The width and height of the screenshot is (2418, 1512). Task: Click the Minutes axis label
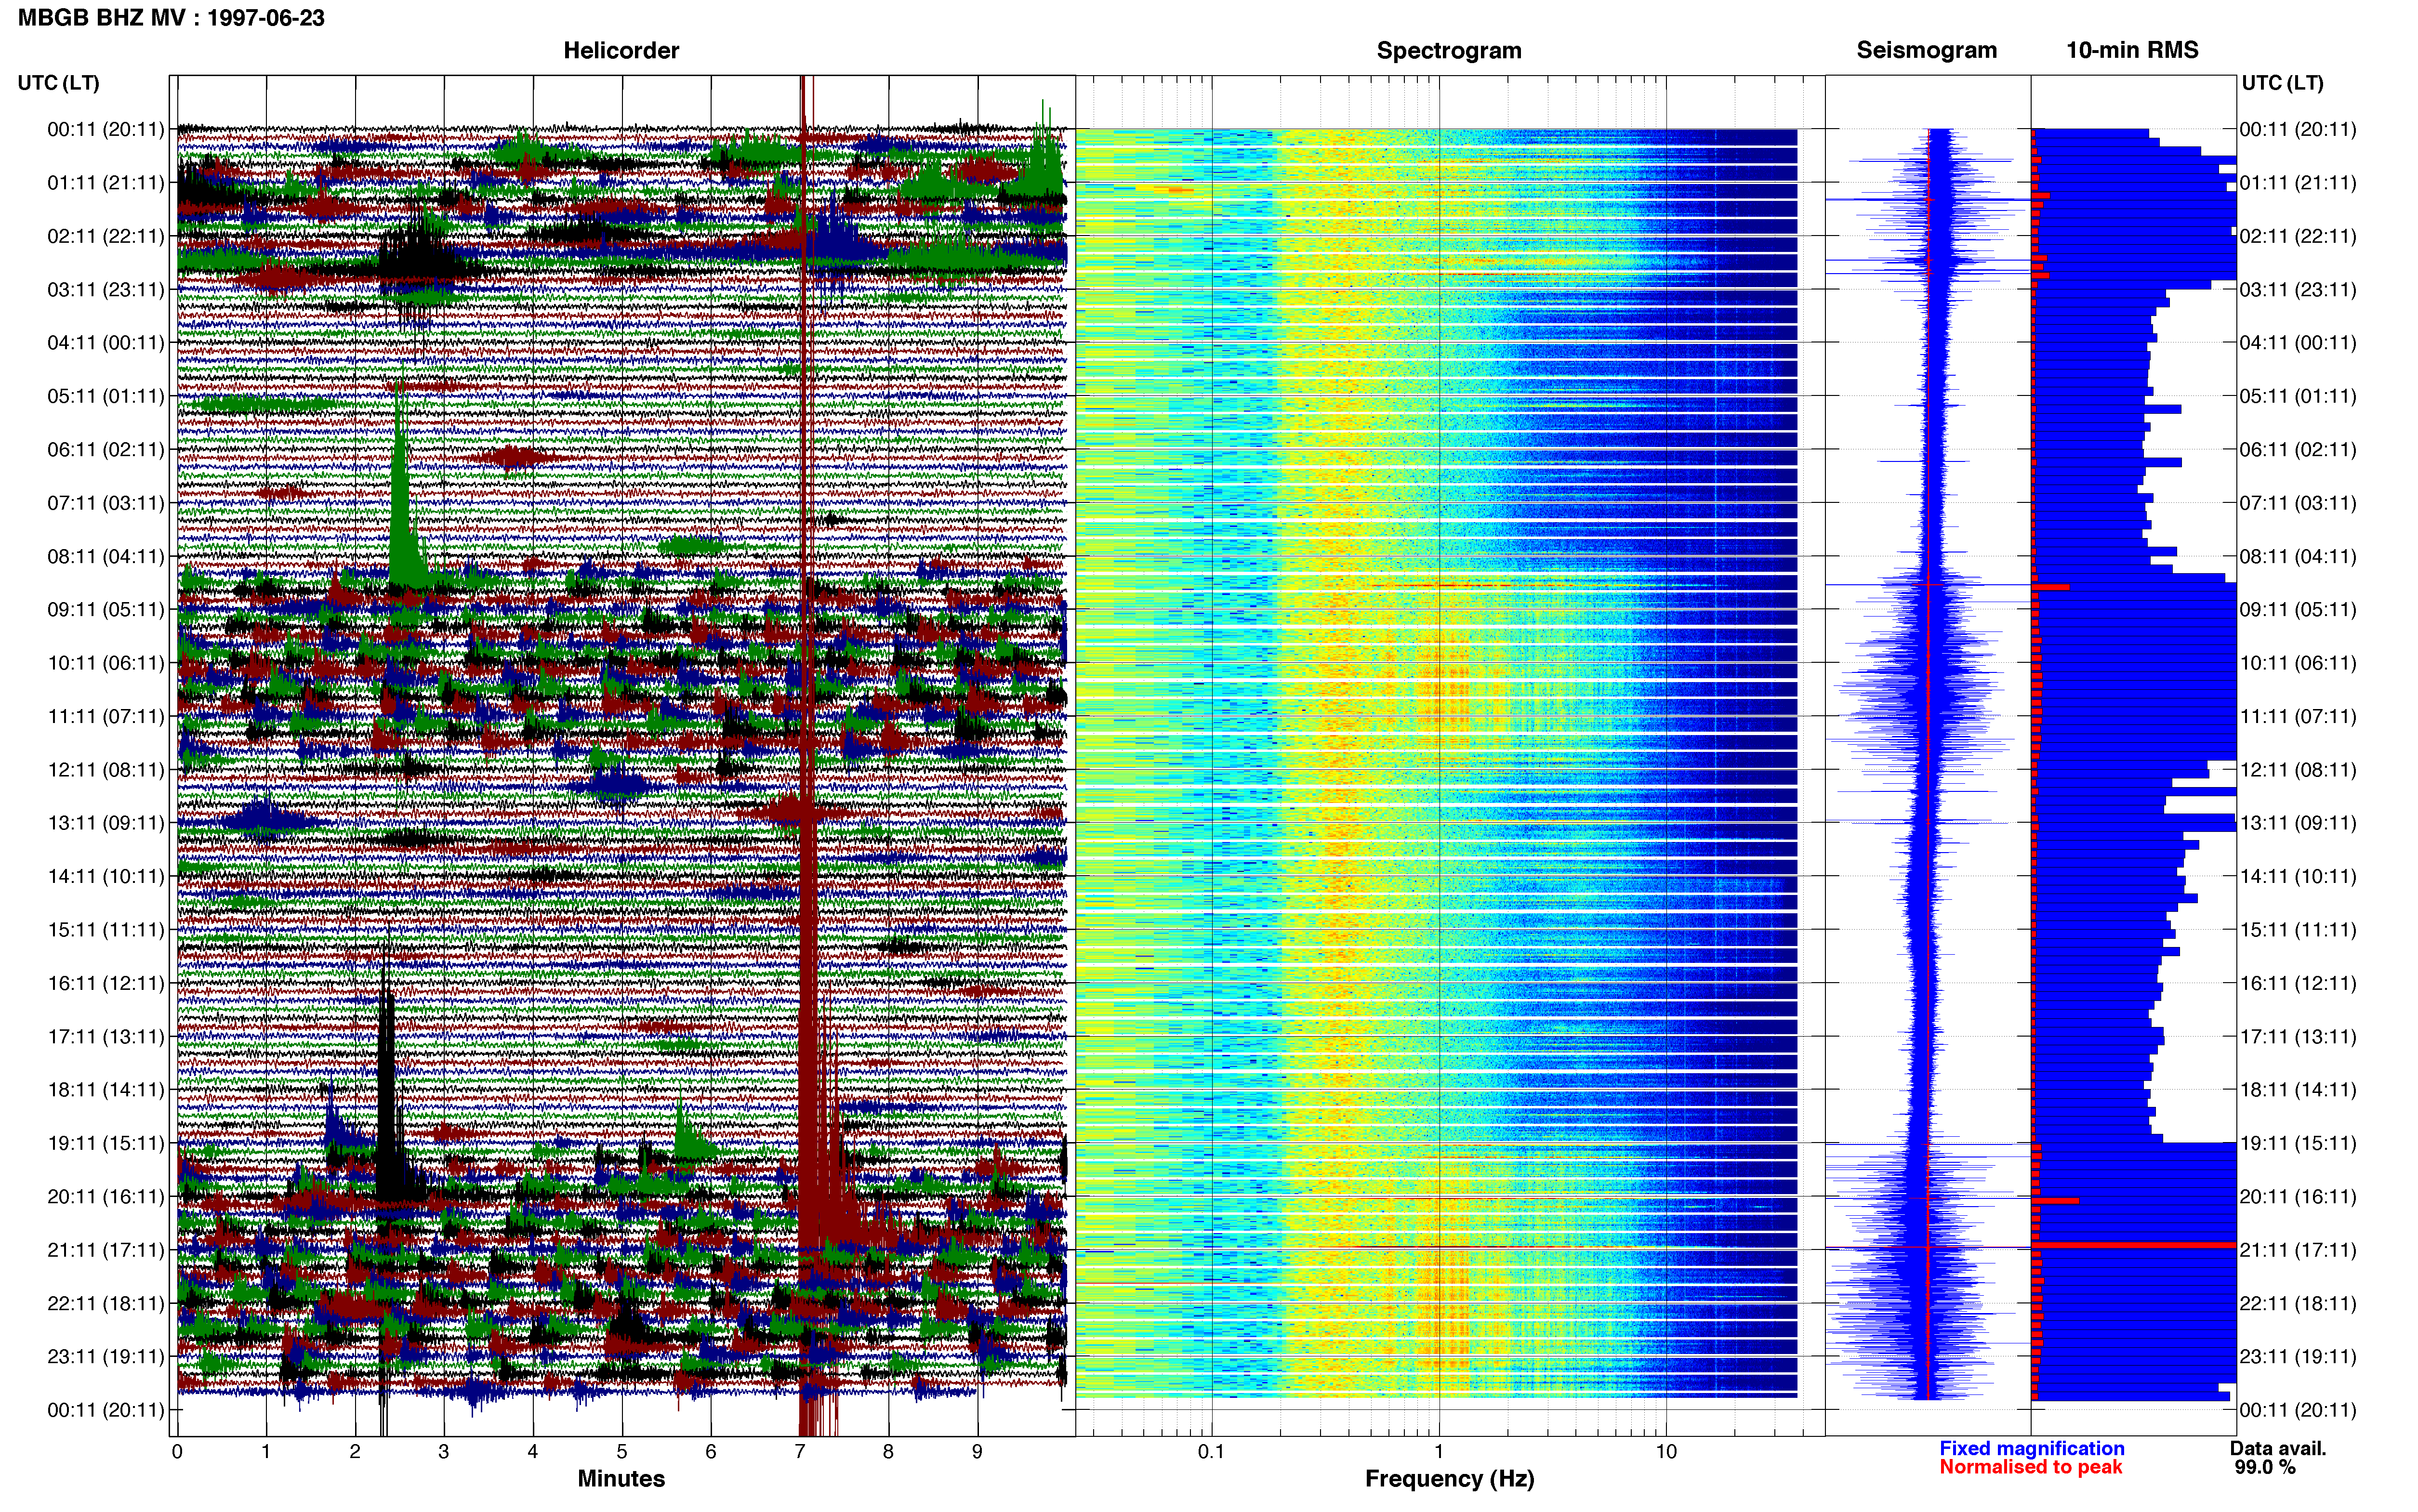(621, 1478)
